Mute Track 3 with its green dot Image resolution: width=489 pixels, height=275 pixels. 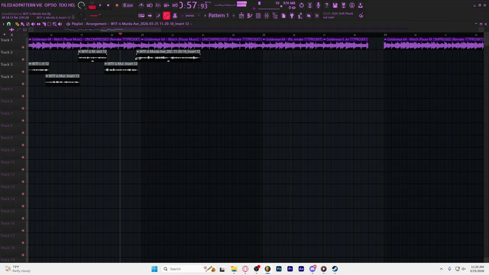(23, 72)
